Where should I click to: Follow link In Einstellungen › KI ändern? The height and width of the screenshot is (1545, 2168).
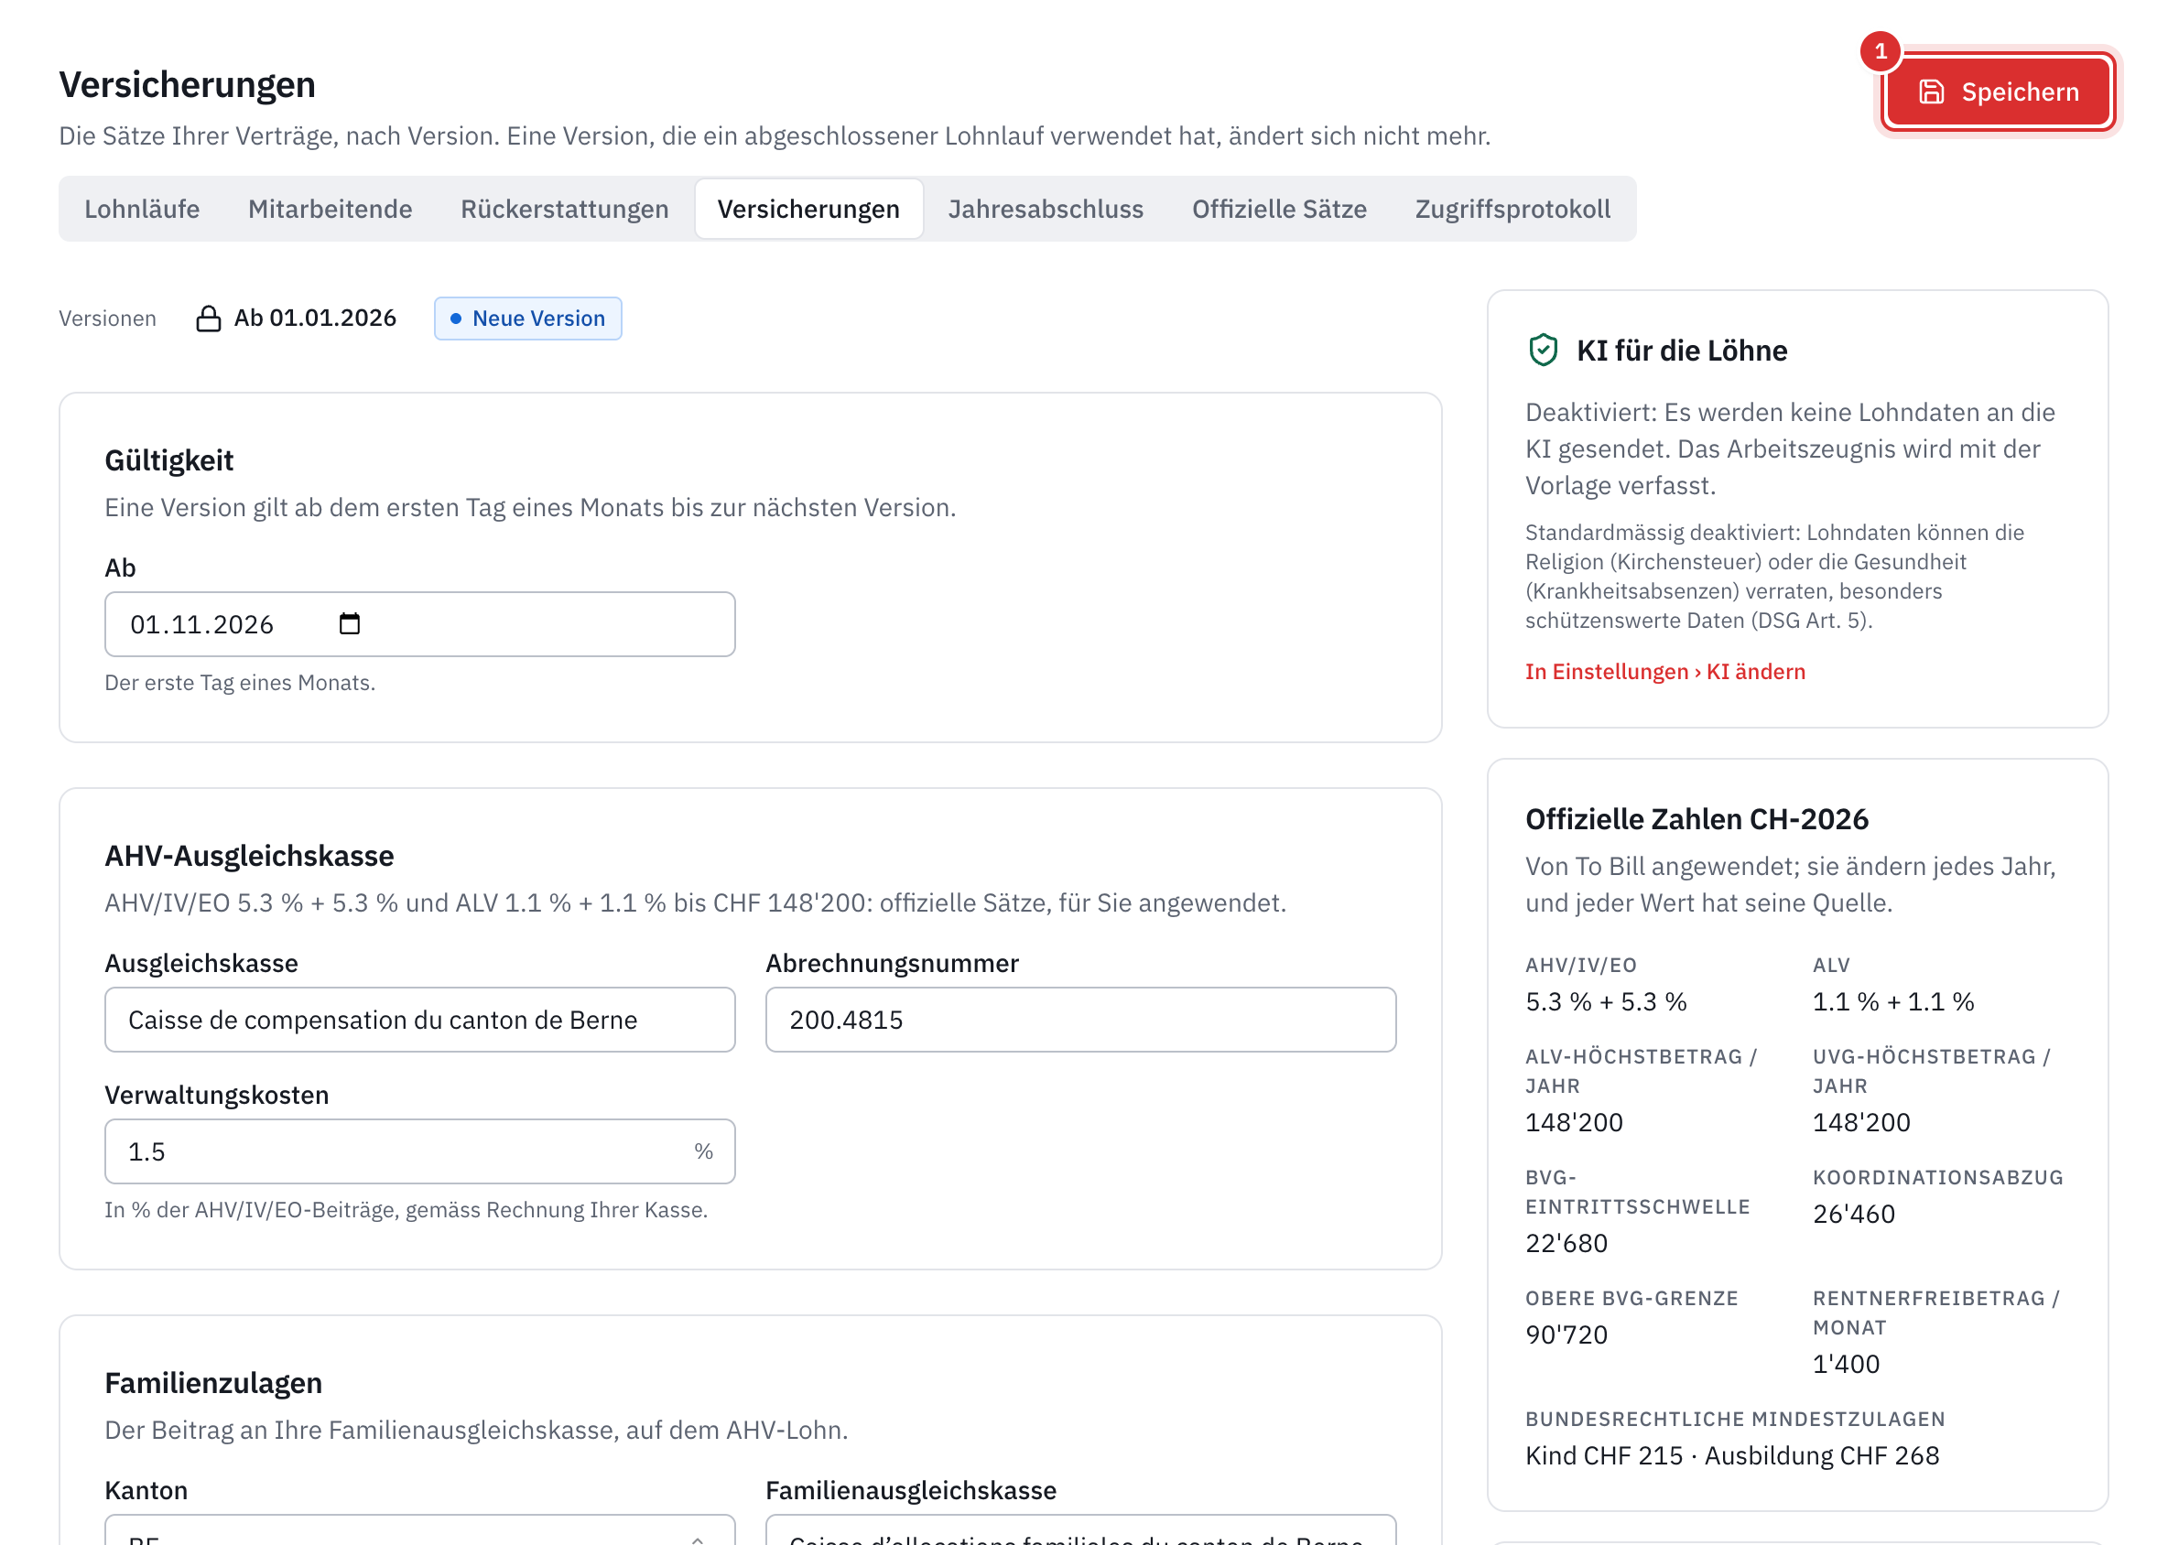point(1664,671)
